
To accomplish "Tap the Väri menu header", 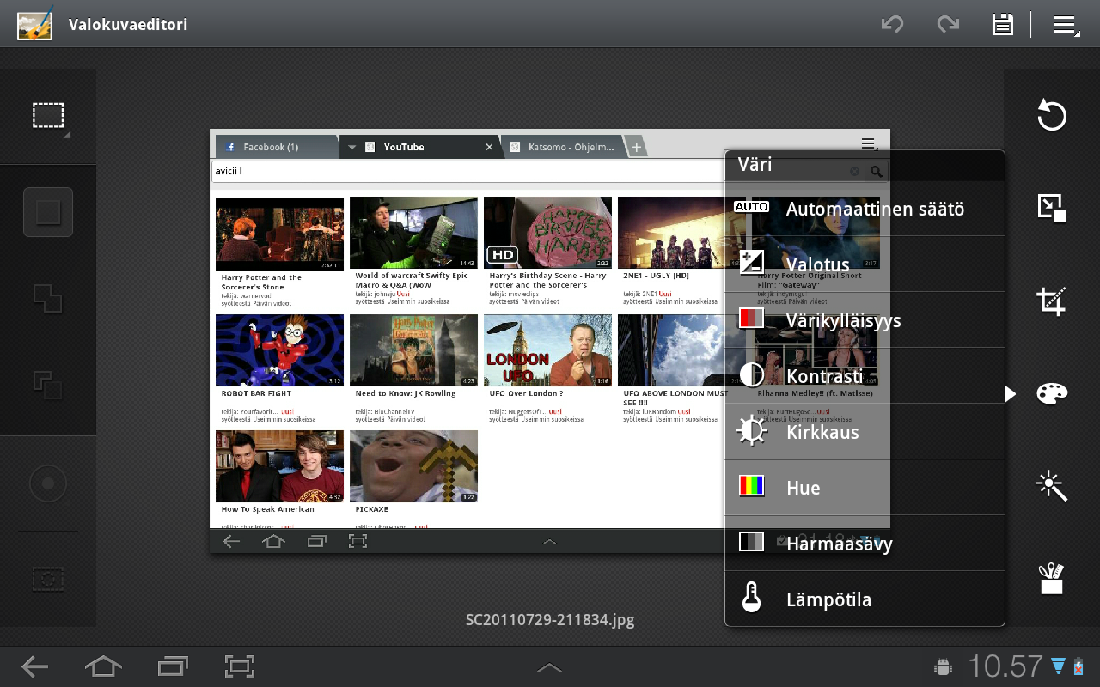I will 865,165.
